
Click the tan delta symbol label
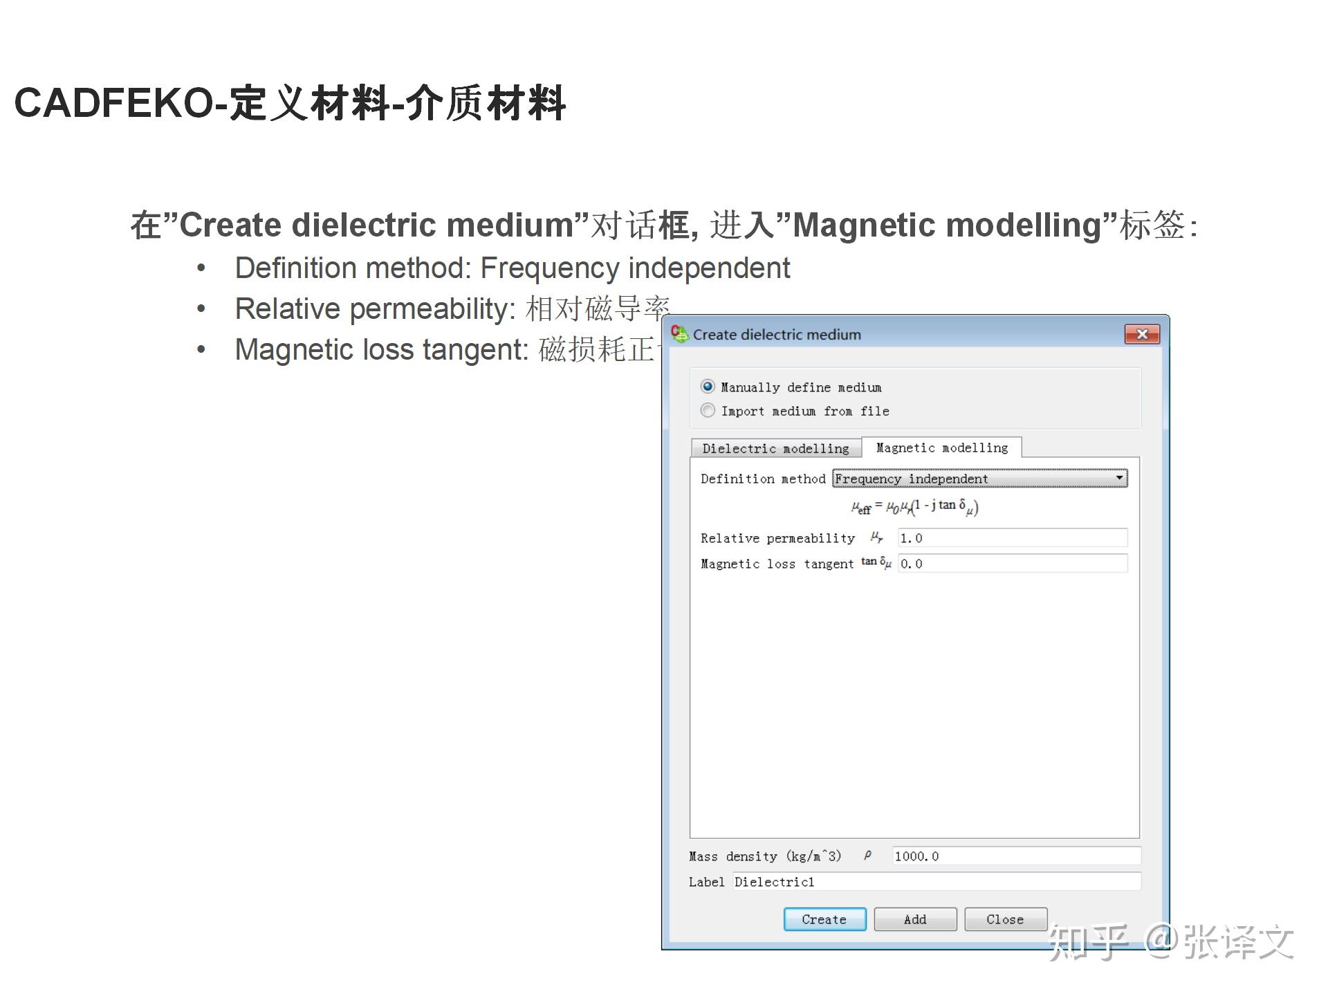pyautogui.click(x=876, y=563)
